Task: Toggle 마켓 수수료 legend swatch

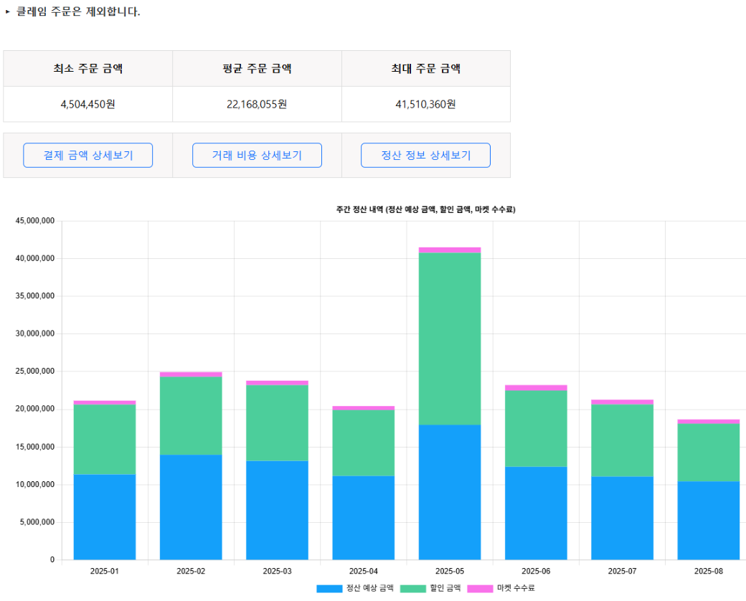Action: 480,589
